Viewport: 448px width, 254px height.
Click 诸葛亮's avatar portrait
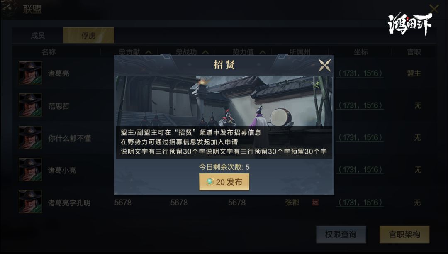click(30, 73)
